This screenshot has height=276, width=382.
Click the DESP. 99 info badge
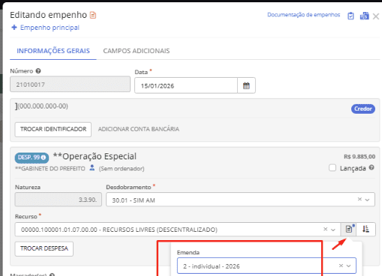[x=32, y=158]
